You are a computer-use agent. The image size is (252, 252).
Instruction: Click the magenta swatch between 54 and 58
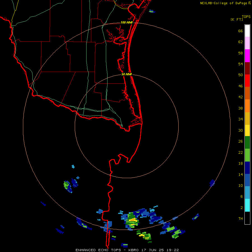point(247,56)
